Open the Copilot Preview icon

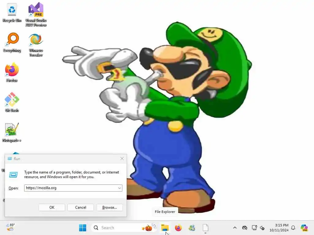click(x=304, y=228)
